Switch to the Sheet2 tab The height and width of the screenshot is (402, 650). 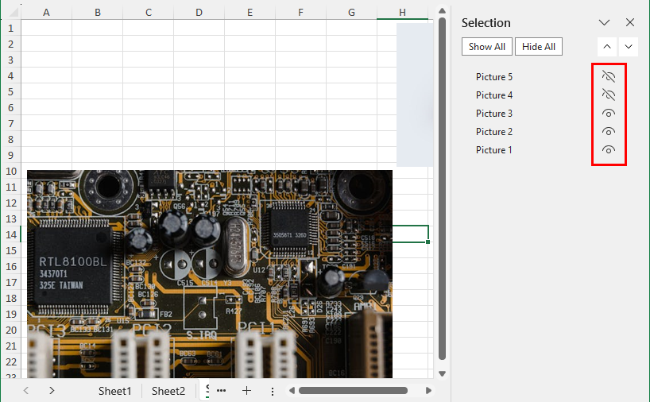[168, 391]
